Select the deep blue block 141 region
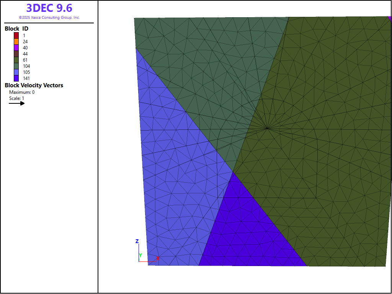392x294 pixels. [245, 237]
